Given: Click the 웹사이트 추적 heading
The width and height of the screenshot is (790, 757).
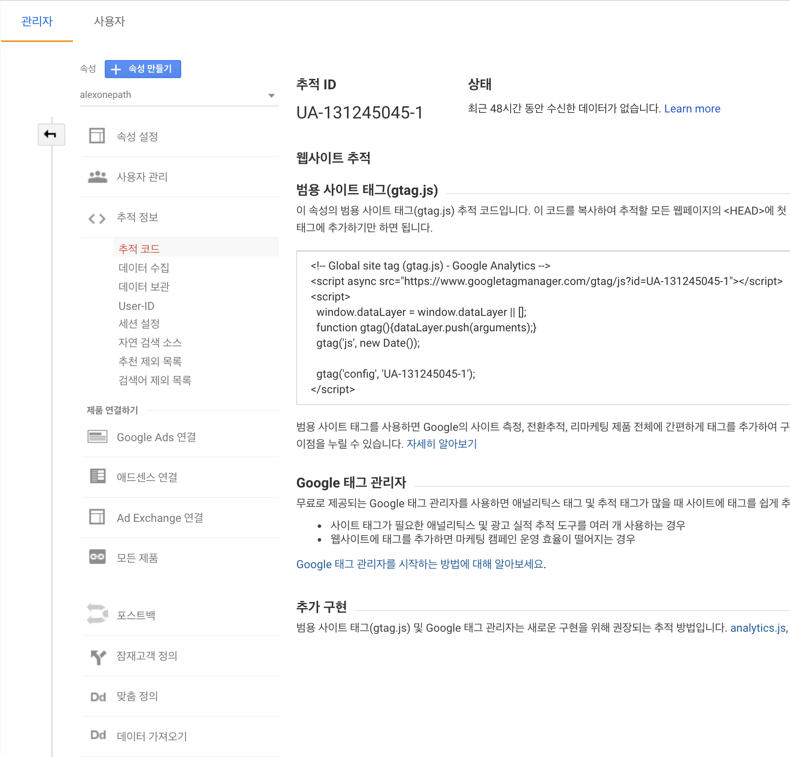Looking at the screenshot, I should click(x=333, y=158).
